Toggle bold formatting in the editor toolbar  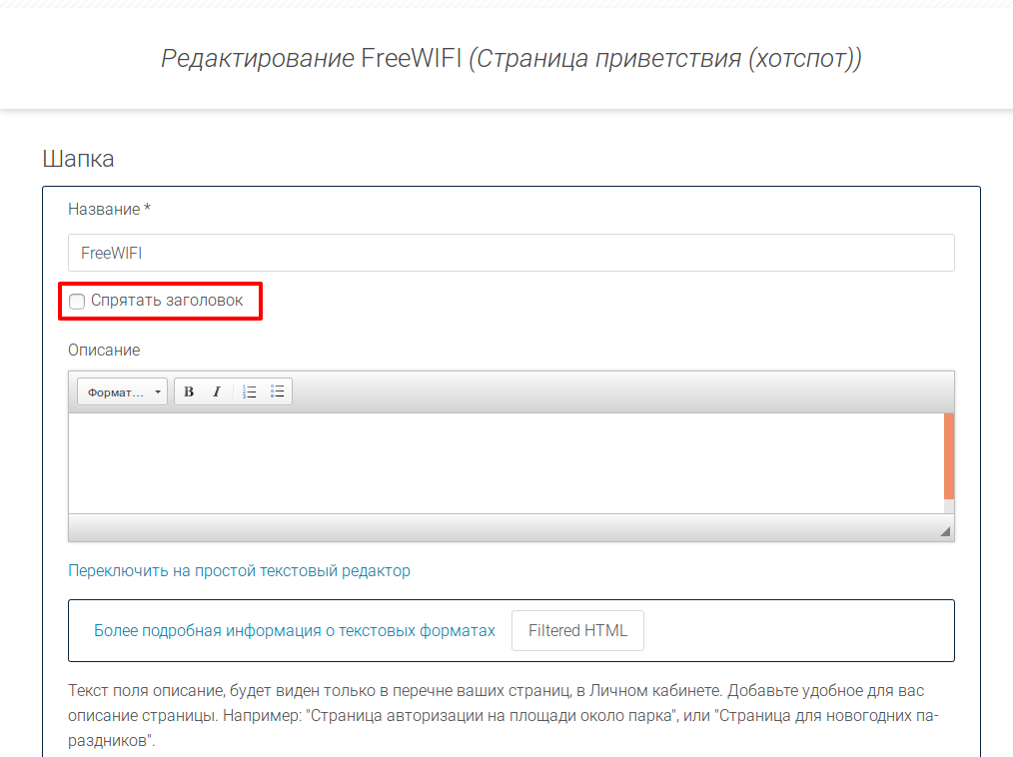point(189,392)
